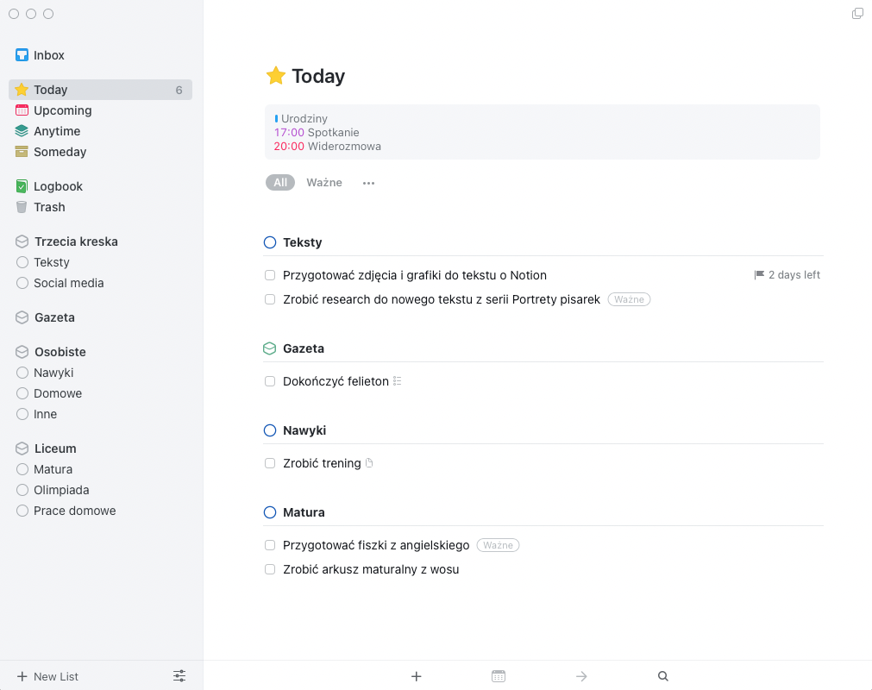
Task: Open the Inbox list
Action: (x=49, y=55)
